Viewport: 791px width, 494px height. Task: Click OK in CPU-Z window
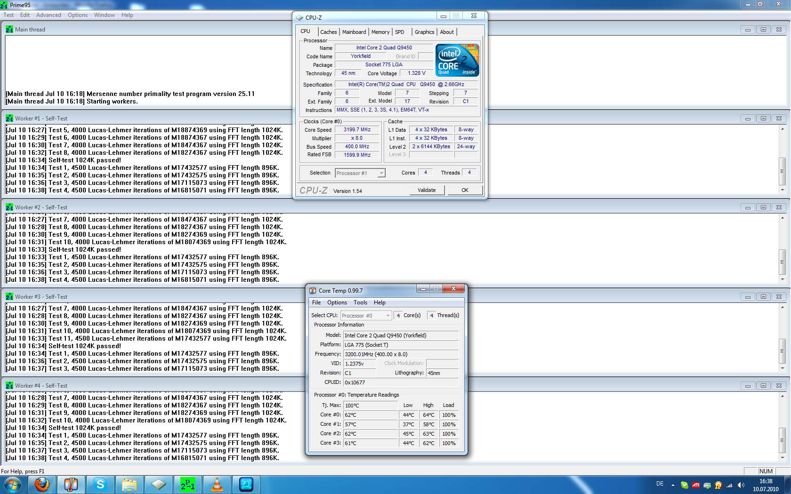465,190
